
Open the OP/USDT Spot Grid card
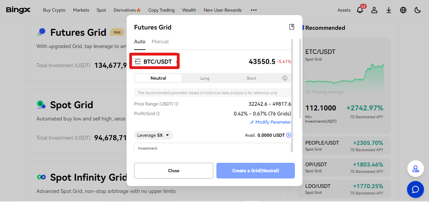pyautogui.click(x=344, y=167)
